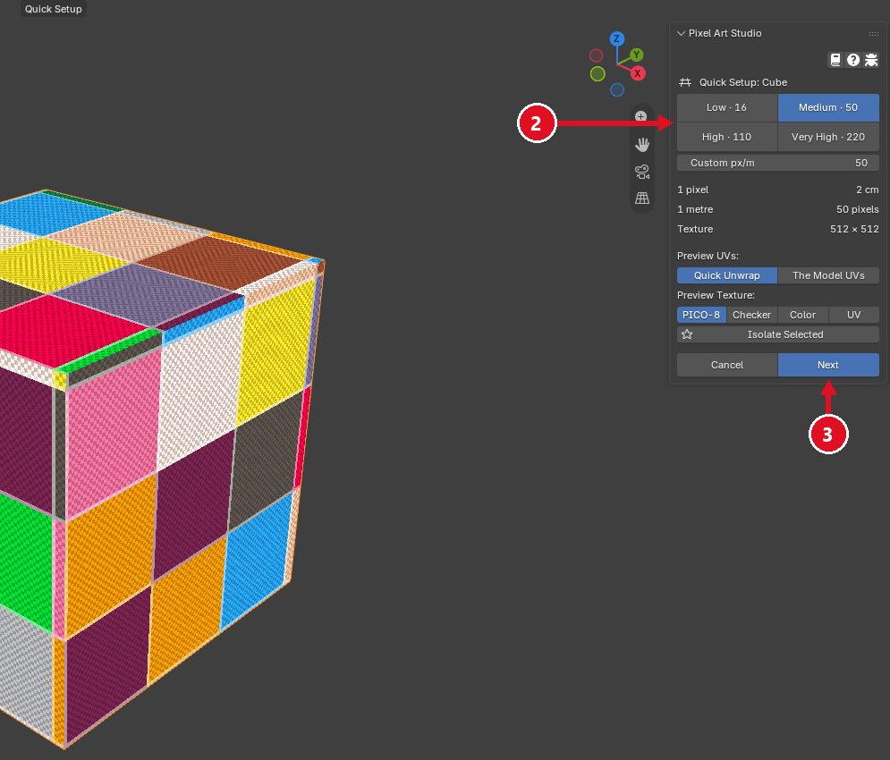Select PICO-8 preview texture
Image resolution: width=890 pixels, height=760 pixels.
(x=701, y=315)
